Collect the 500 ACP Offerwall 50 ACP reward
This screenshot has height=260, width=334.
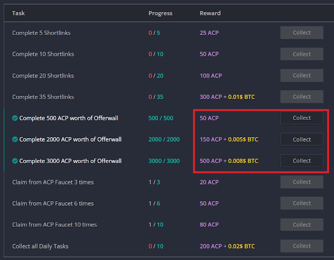[x=302, y=118]
